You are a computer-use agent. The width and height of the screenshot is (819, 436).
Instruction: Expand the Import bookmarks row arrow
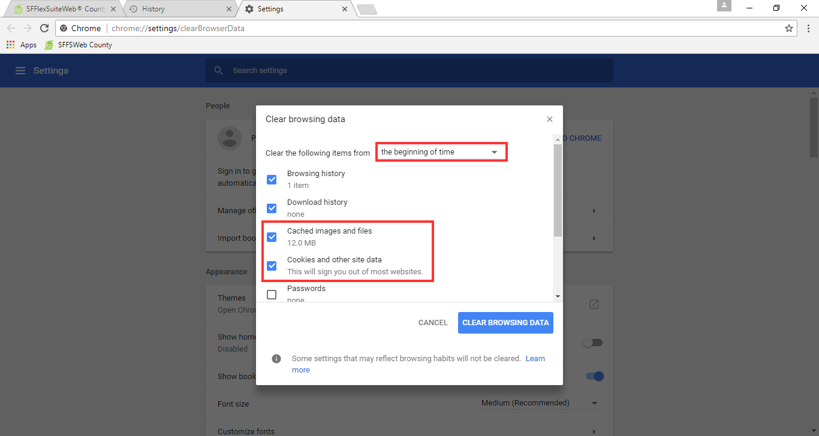594,238
